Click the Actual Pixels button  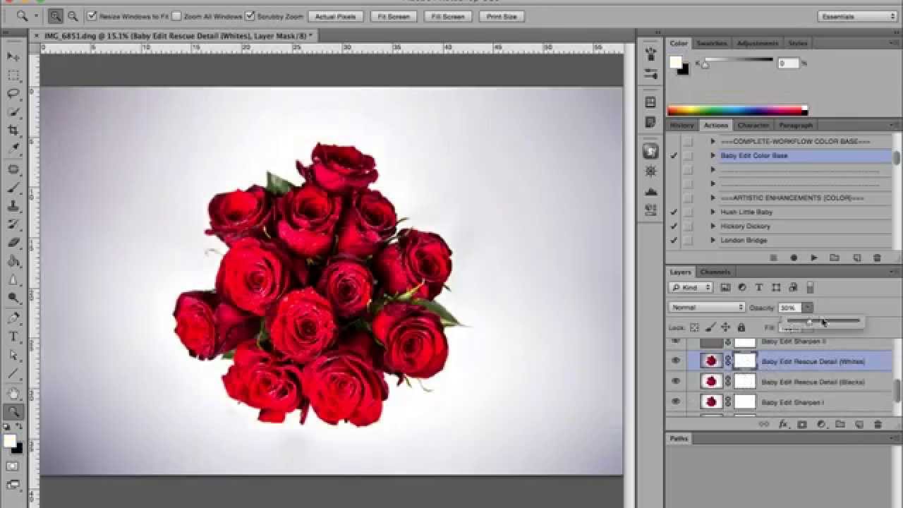(336, 16)
